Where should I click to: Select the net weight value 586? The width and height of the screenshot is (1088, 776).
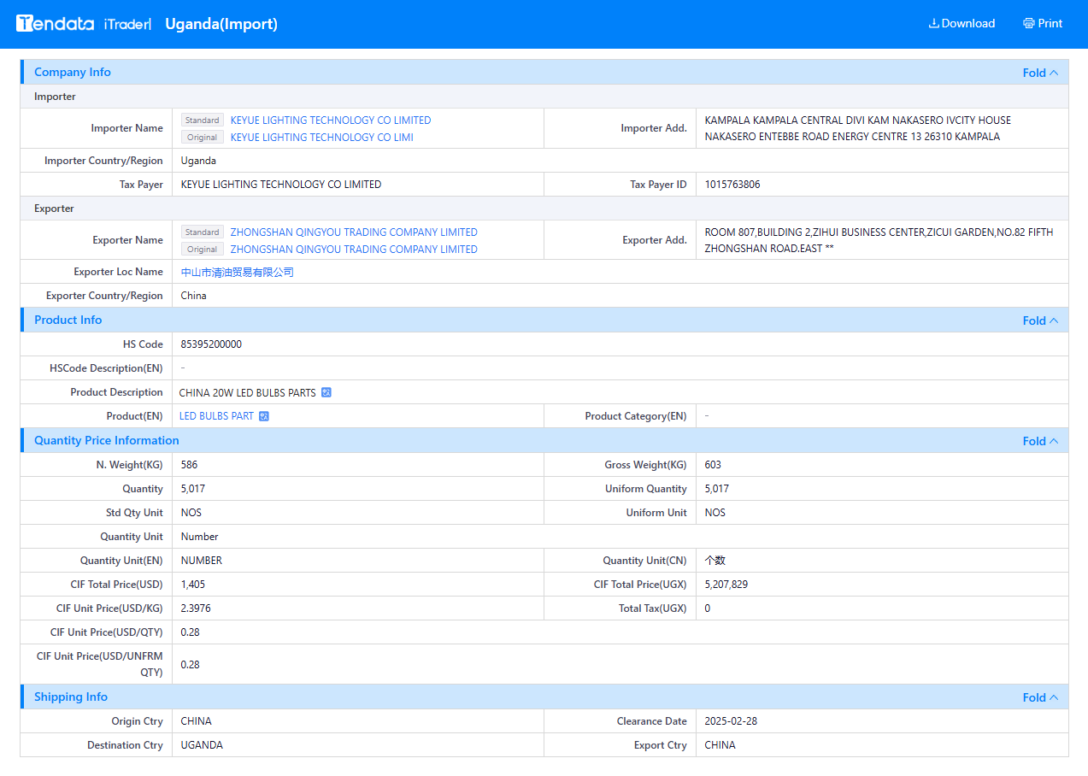tap(189, 465)
